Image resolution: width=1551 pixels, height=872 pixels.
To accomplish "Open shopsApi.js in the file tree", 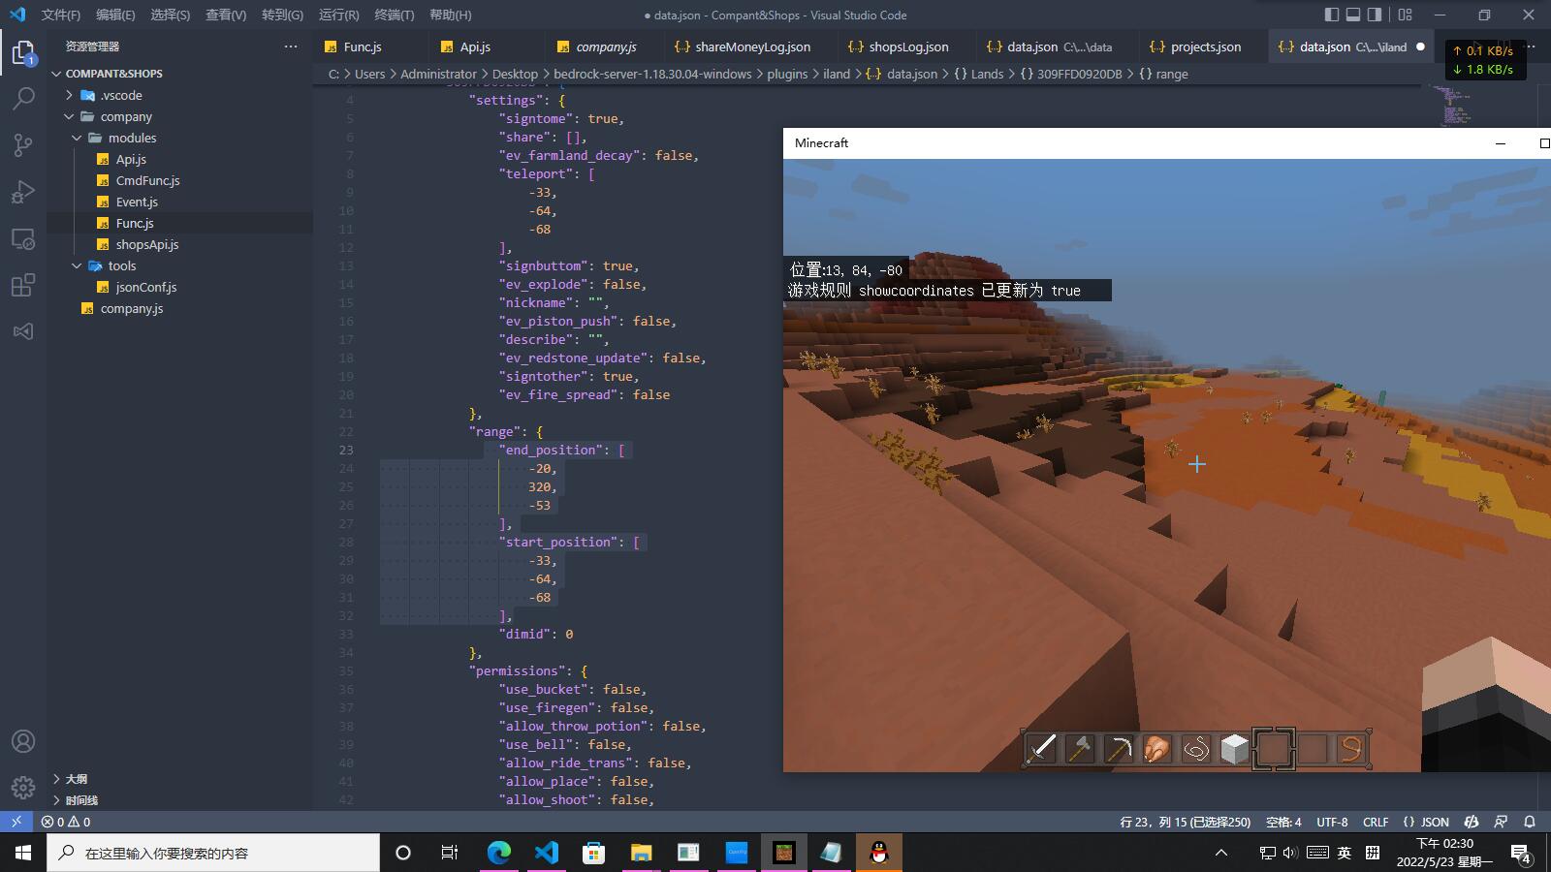I will coord(147,244).
